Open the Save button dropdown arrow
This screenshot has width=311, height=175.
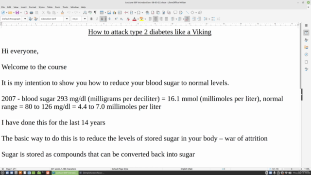(21, 13)
